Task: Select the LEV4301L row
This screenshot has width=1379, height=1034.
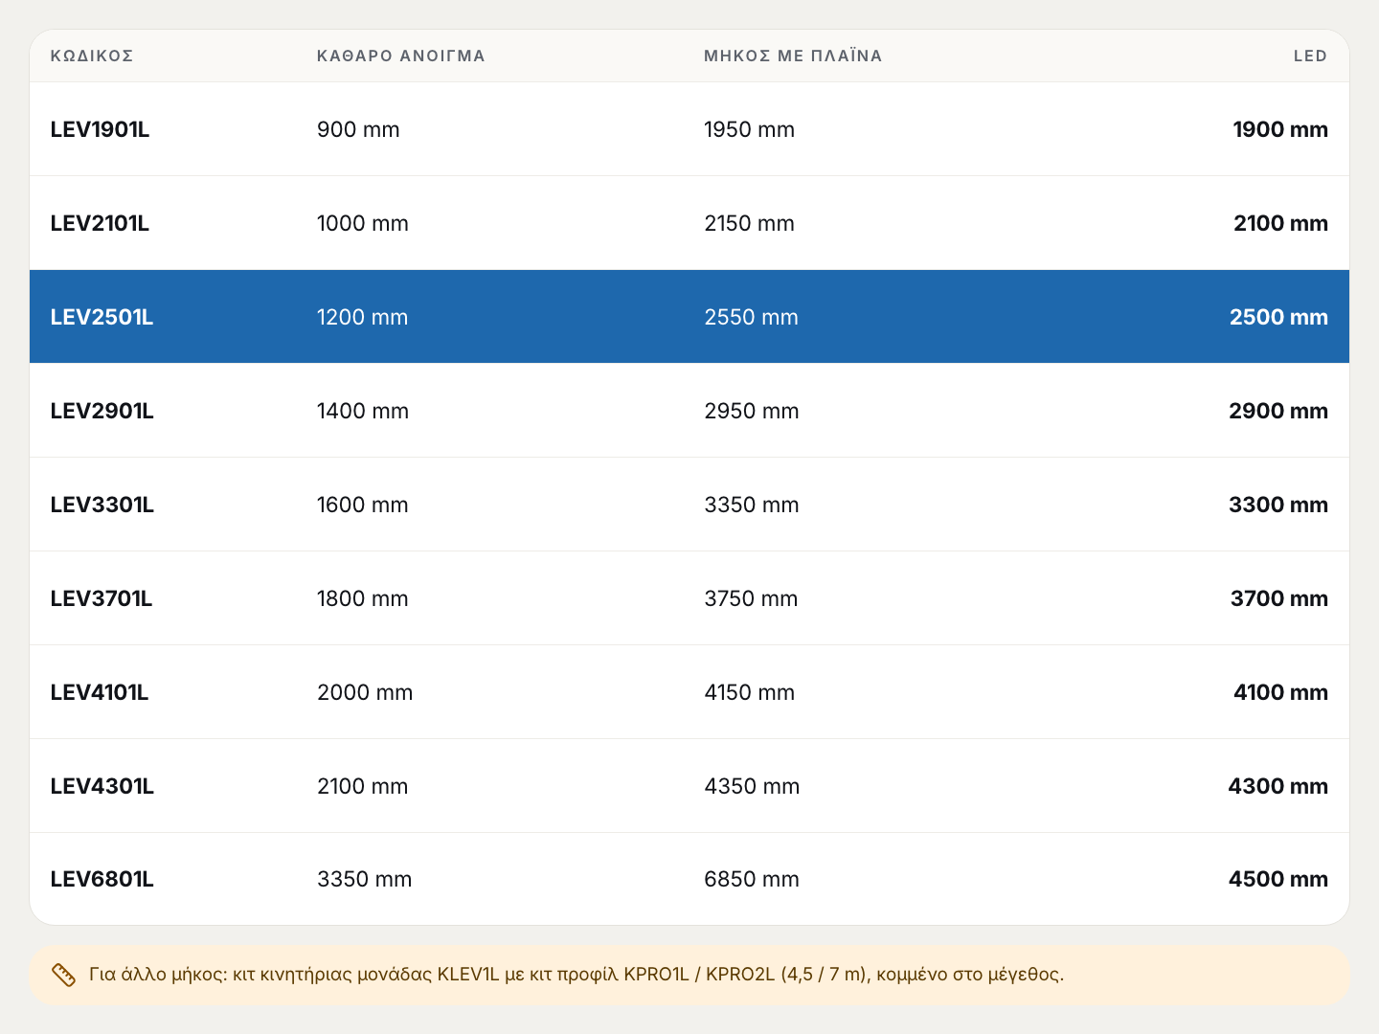Action: (x=689, y=786)
